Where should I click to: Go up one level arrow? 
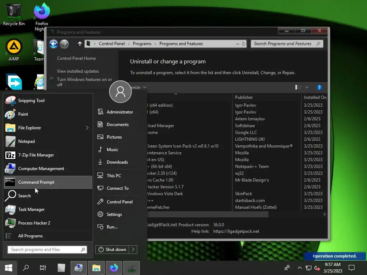pyautogui.click(x=80, y=44)
